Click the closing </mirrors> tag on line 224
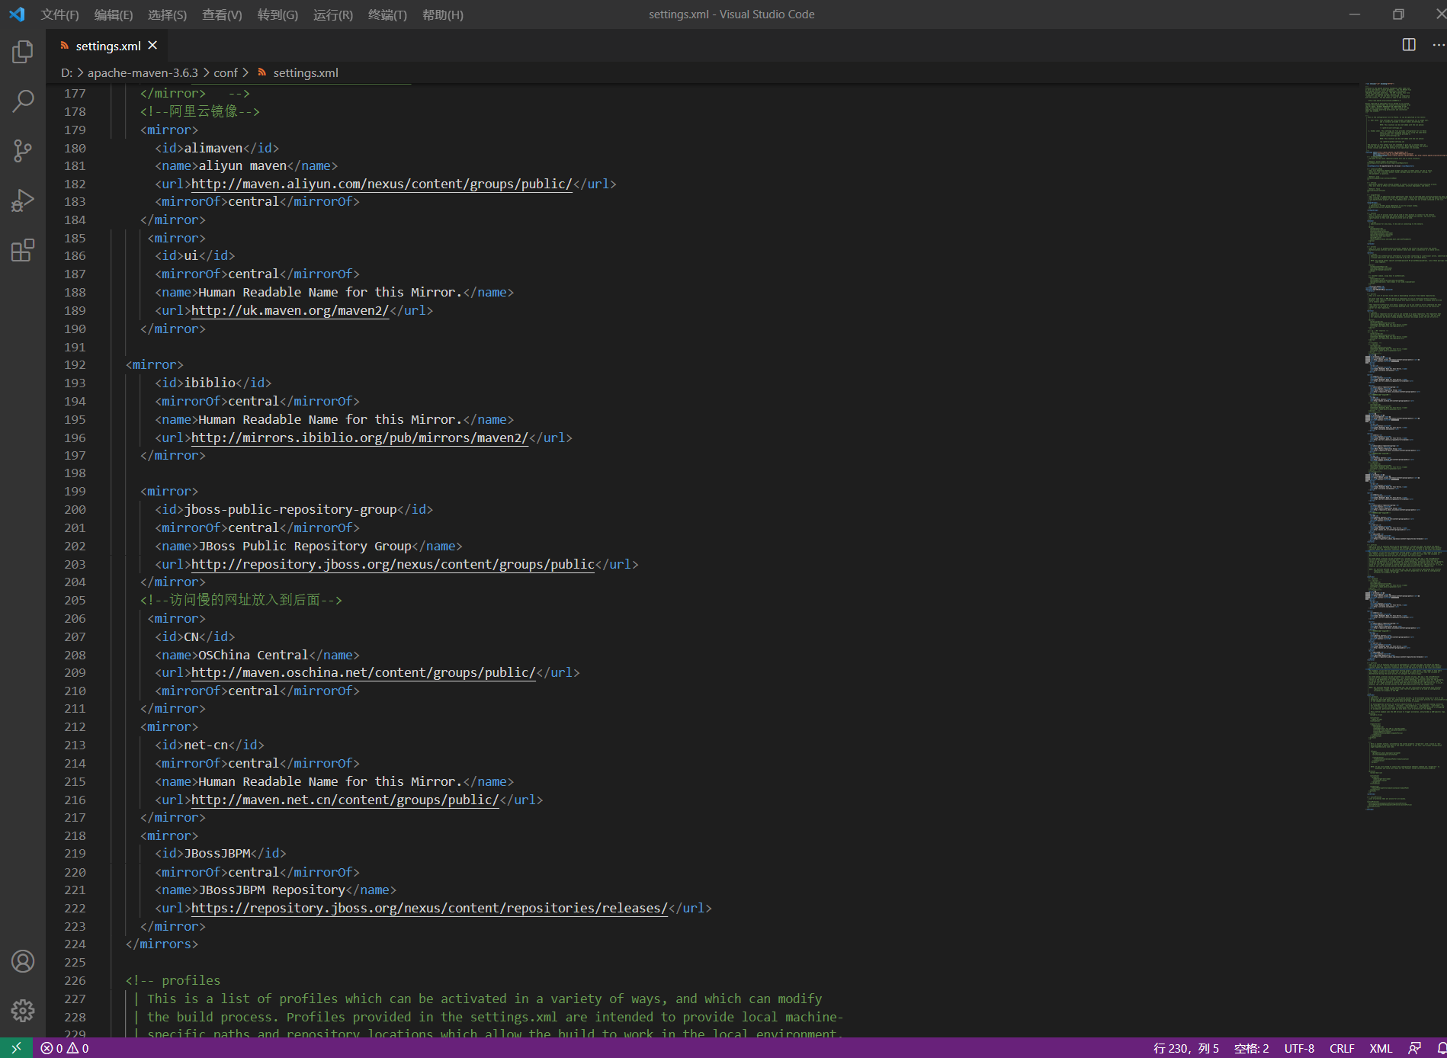 (162, 944)
